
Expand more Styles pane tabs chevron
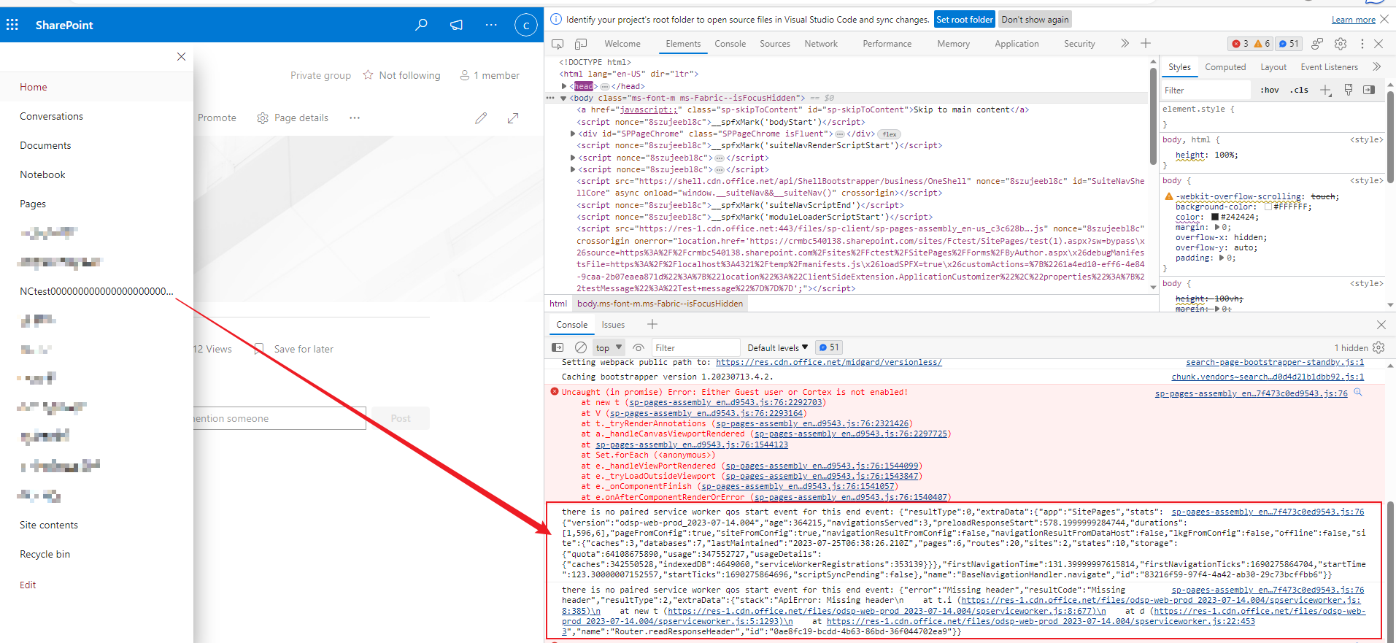(1376, 67)
